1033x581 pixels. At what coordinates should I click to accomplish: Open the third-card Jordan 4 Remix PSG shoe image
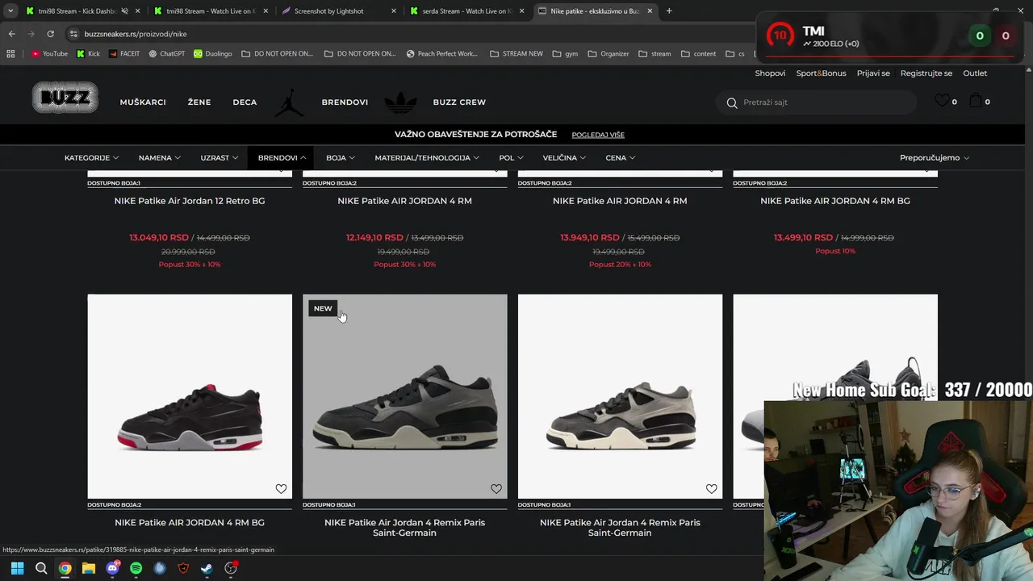click(620, 396)
